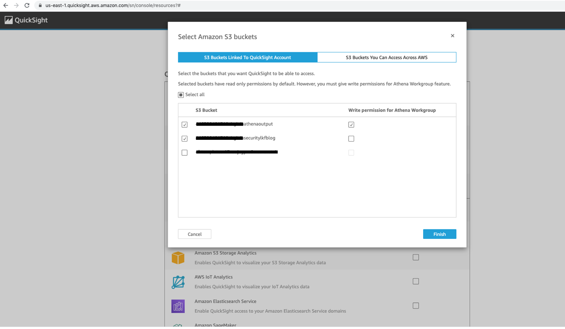Click the AWS IoT Analytics icon
Viewport: 565px width, 329px height.
178,282
